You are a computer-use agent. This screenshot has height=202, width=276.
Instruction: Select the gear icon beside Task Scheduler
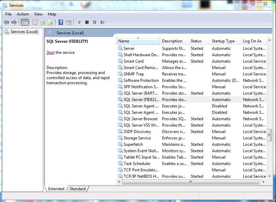tap(120, 163)
